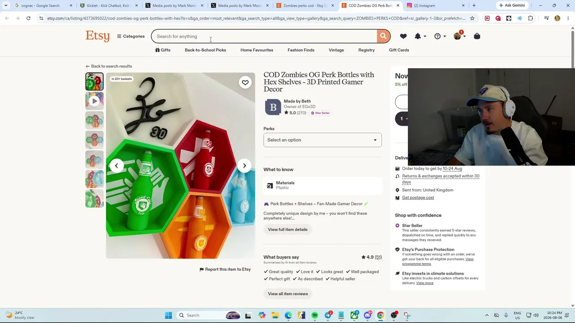Open the Gift Cards menu item
The image size is (575, 323).
[399, 50]
